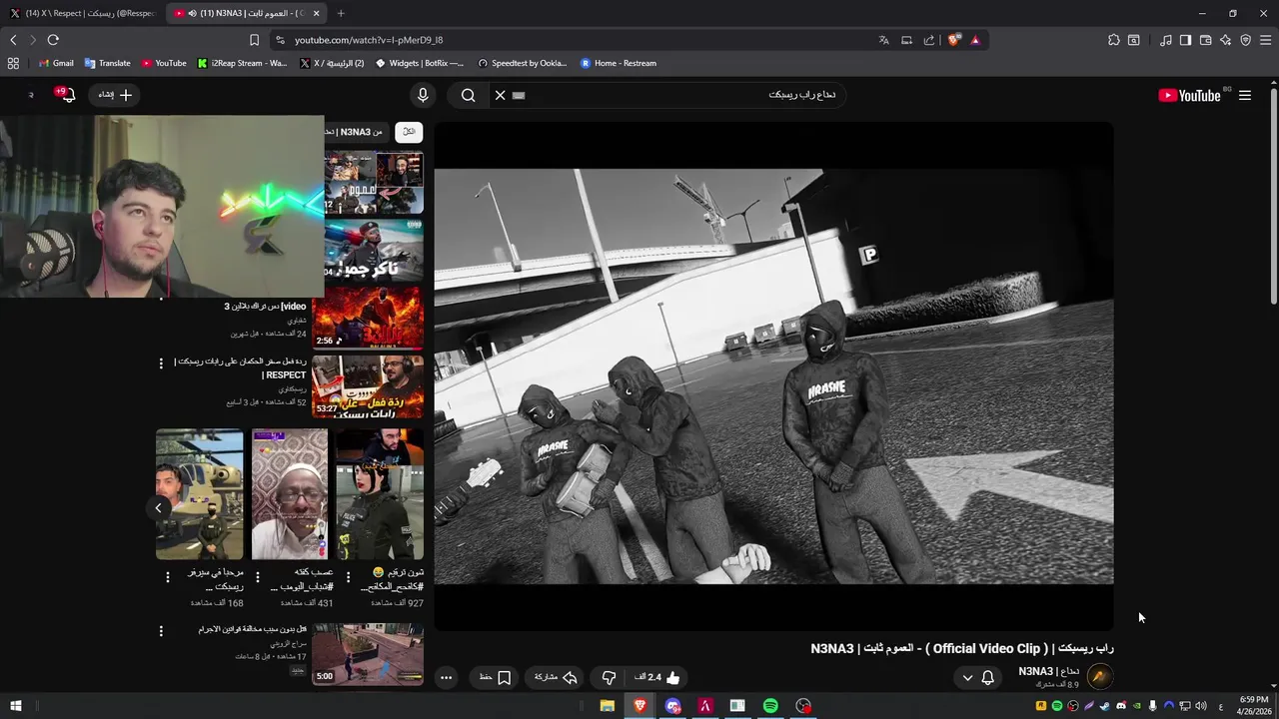Click the YouTube logo in the header
Image resolution: width=1279 pixels, height=719 pixels.
[x=1189, y=95]
